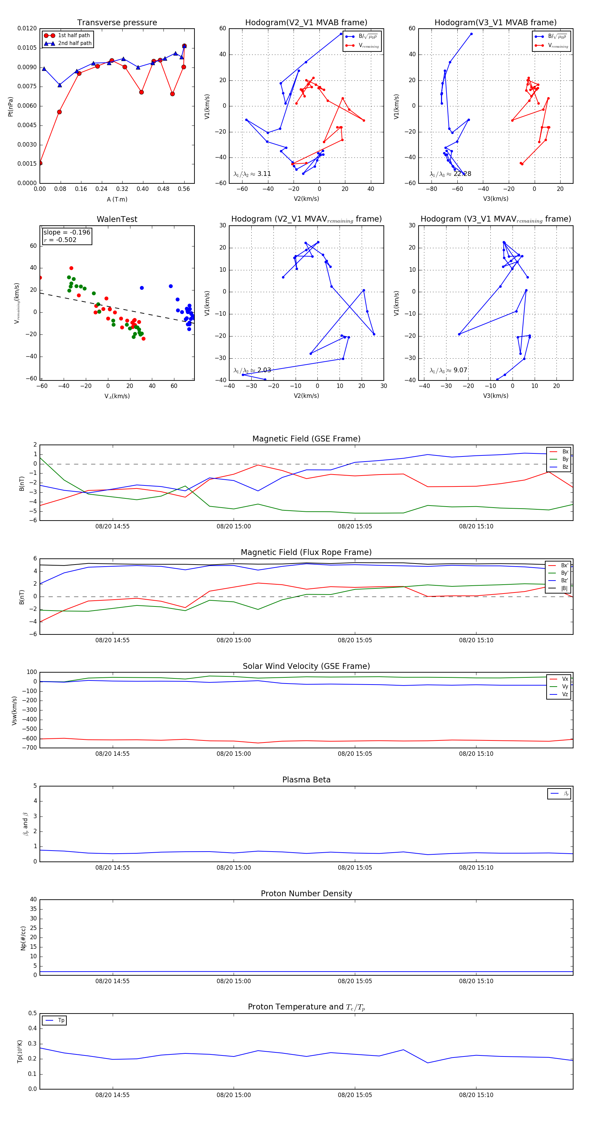Click the "slope = -0.196" annotation

[x=67, y=232]
